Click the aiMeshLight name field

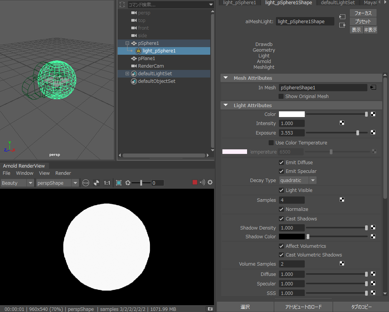pos(305,22)
